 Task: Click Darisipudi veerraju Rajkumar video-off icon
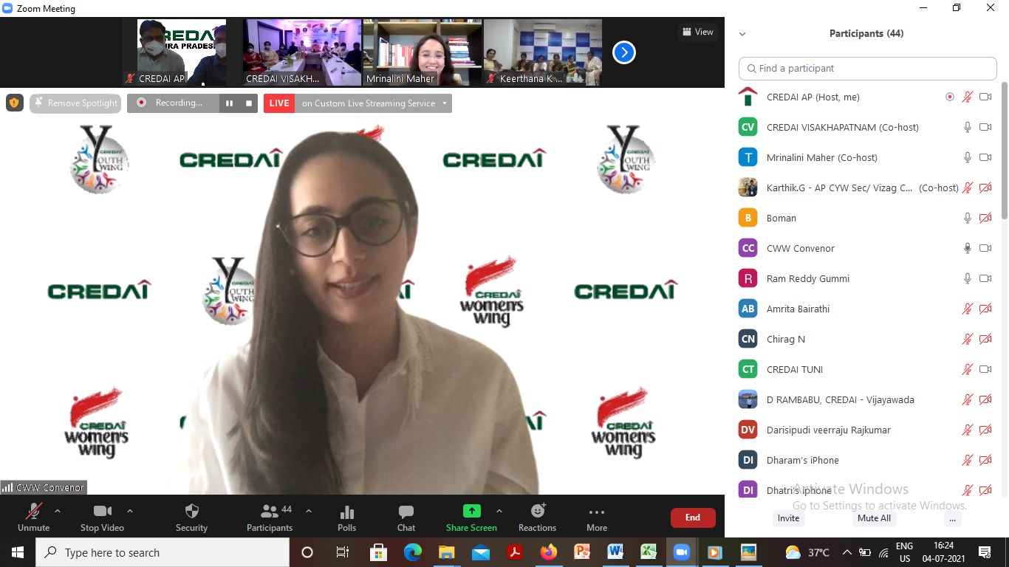tap(985, 430)
